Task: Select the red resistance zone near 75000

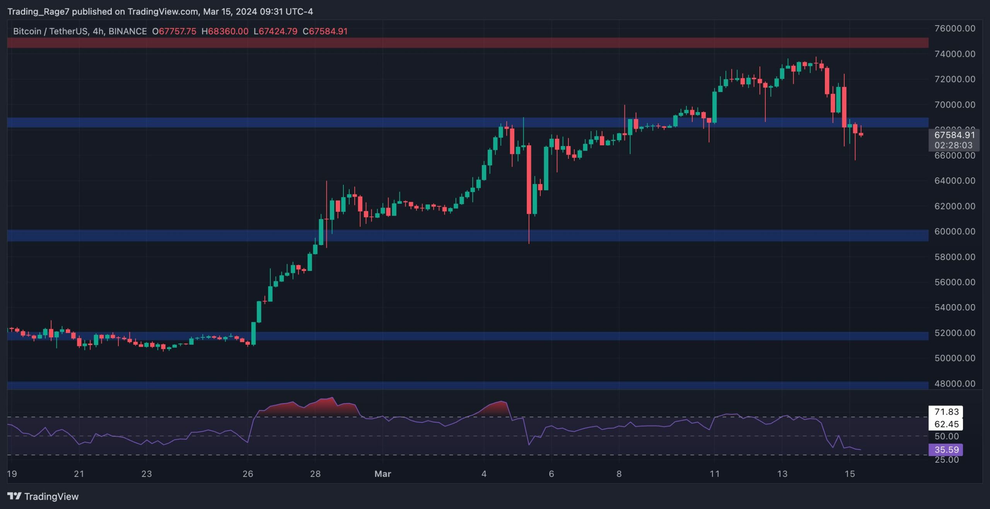Action: coord(468,43)
